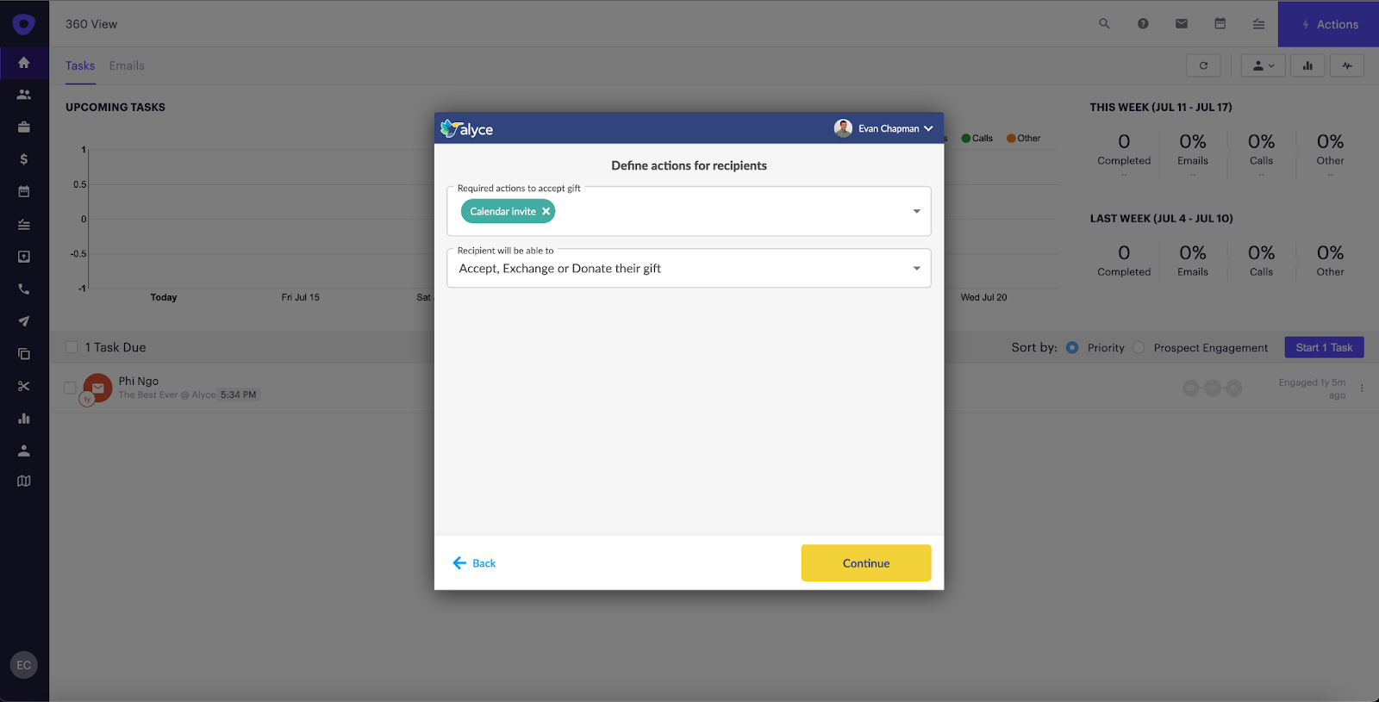Click the Alyce logo in dialog header

coord(466,129)
